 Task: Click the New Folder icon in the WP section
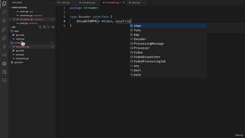(x=44, y=27)
